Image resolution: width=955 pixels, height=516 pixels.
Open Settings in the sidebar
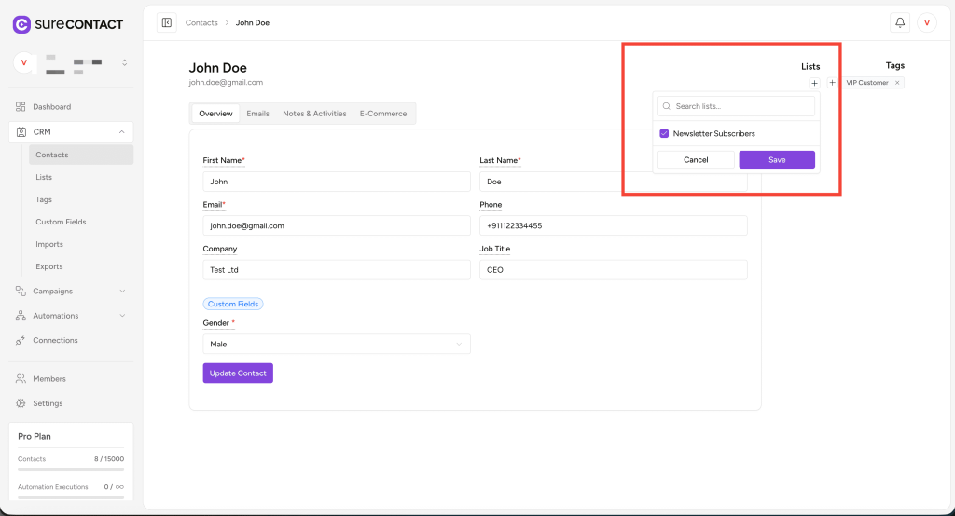[48, 403]
